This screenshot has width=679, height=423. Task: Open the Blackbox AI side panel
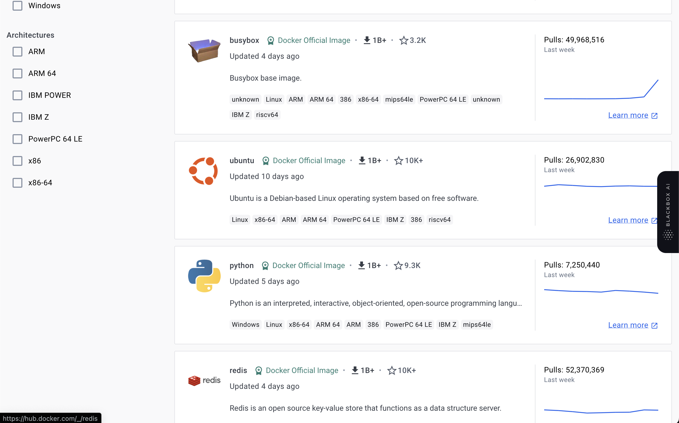668,212
